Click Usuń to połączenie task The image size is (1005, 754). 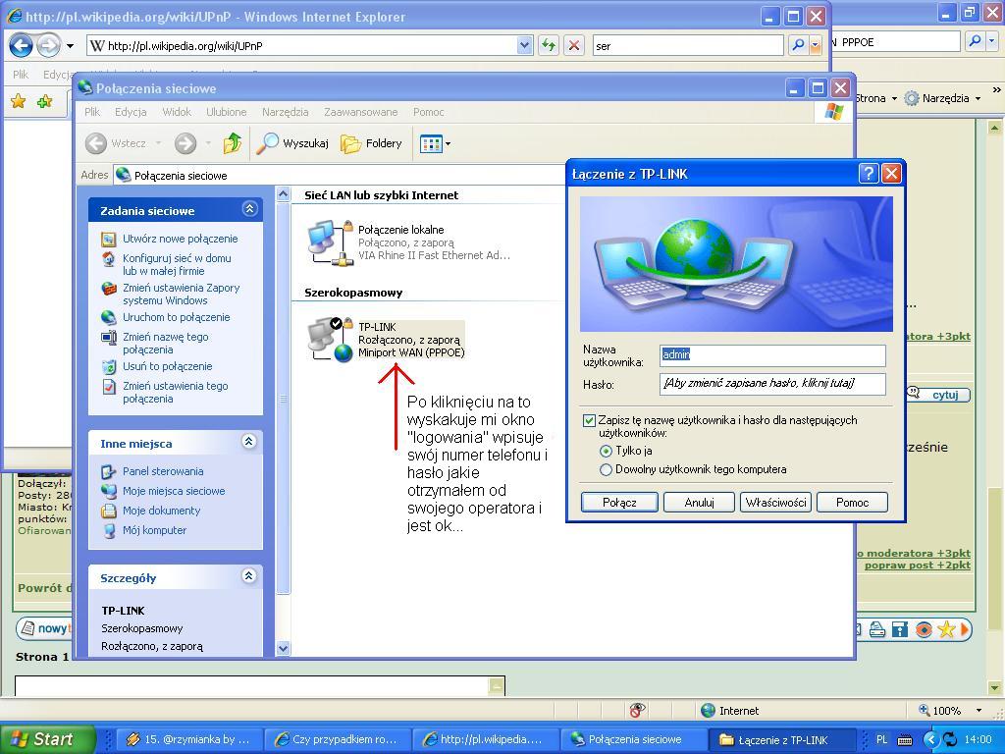pyautogui.click(x=167, y=366)
